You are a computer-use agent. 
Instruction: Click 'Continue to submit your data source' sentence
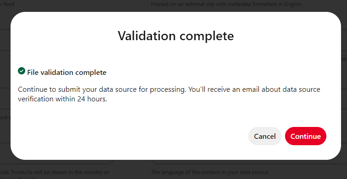coord(102,89)
